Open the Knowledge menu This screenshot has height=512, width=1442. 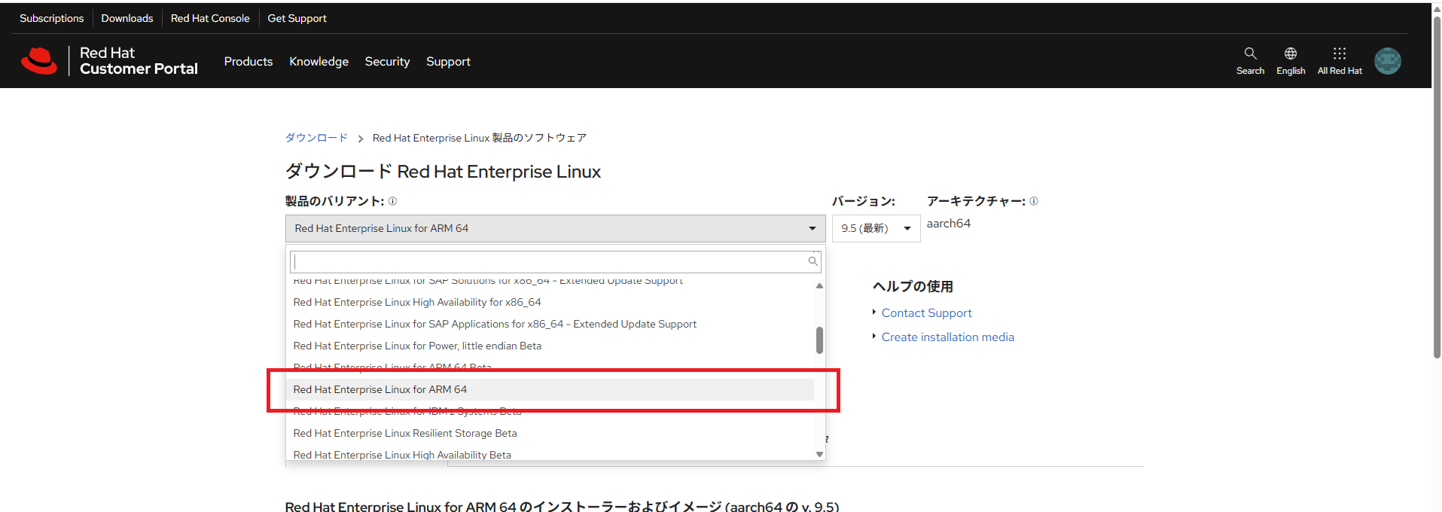[x=319, y=62]
